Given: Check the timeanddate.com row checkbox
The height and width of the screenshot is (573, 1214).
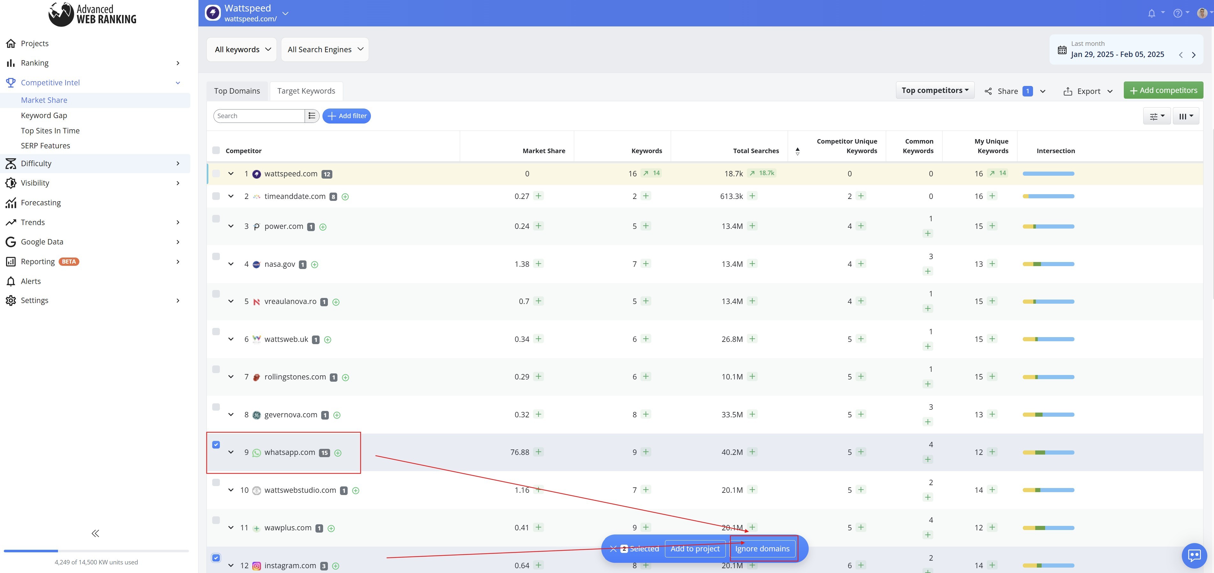Looking at the screenshot, I should point(216,196).
